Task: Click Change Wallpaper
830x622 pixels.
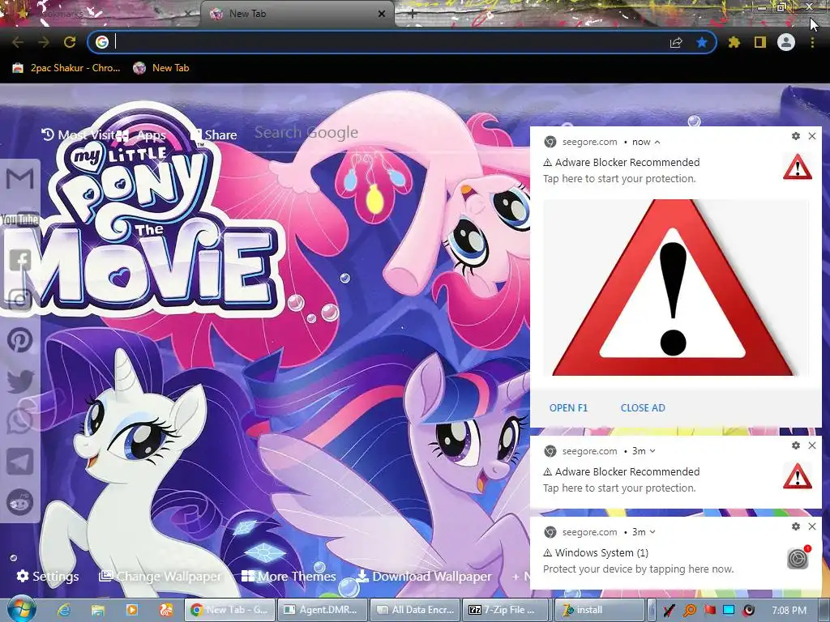Action: (160, 576)
